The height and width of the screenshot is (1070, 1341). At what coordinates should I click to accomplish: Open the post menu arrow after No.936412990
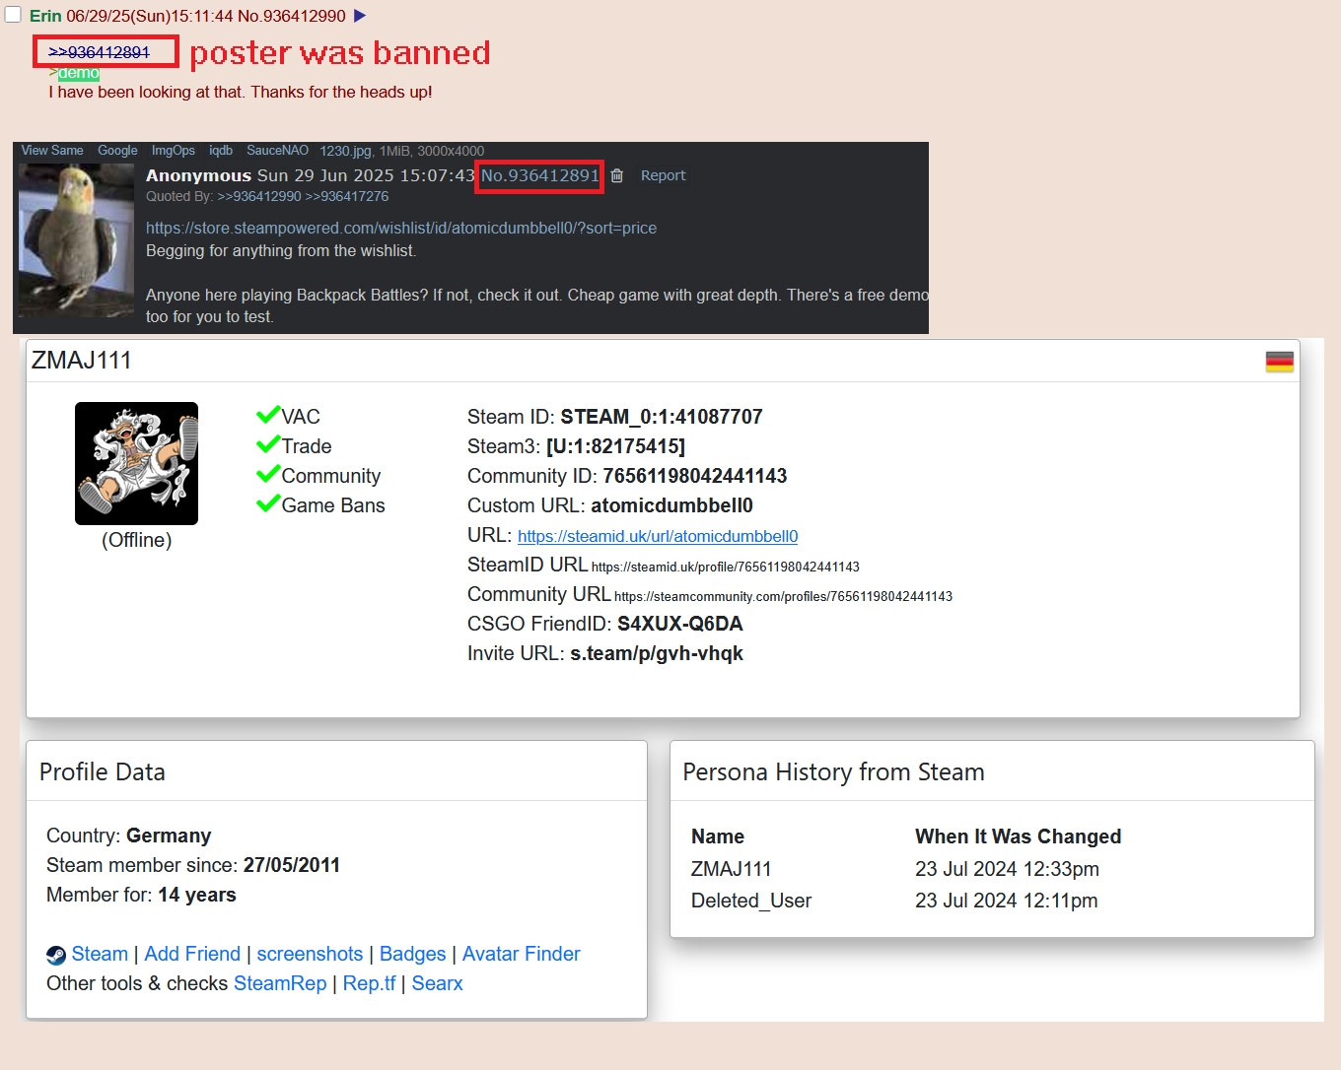pyautogui.click(x=360, y=16)
